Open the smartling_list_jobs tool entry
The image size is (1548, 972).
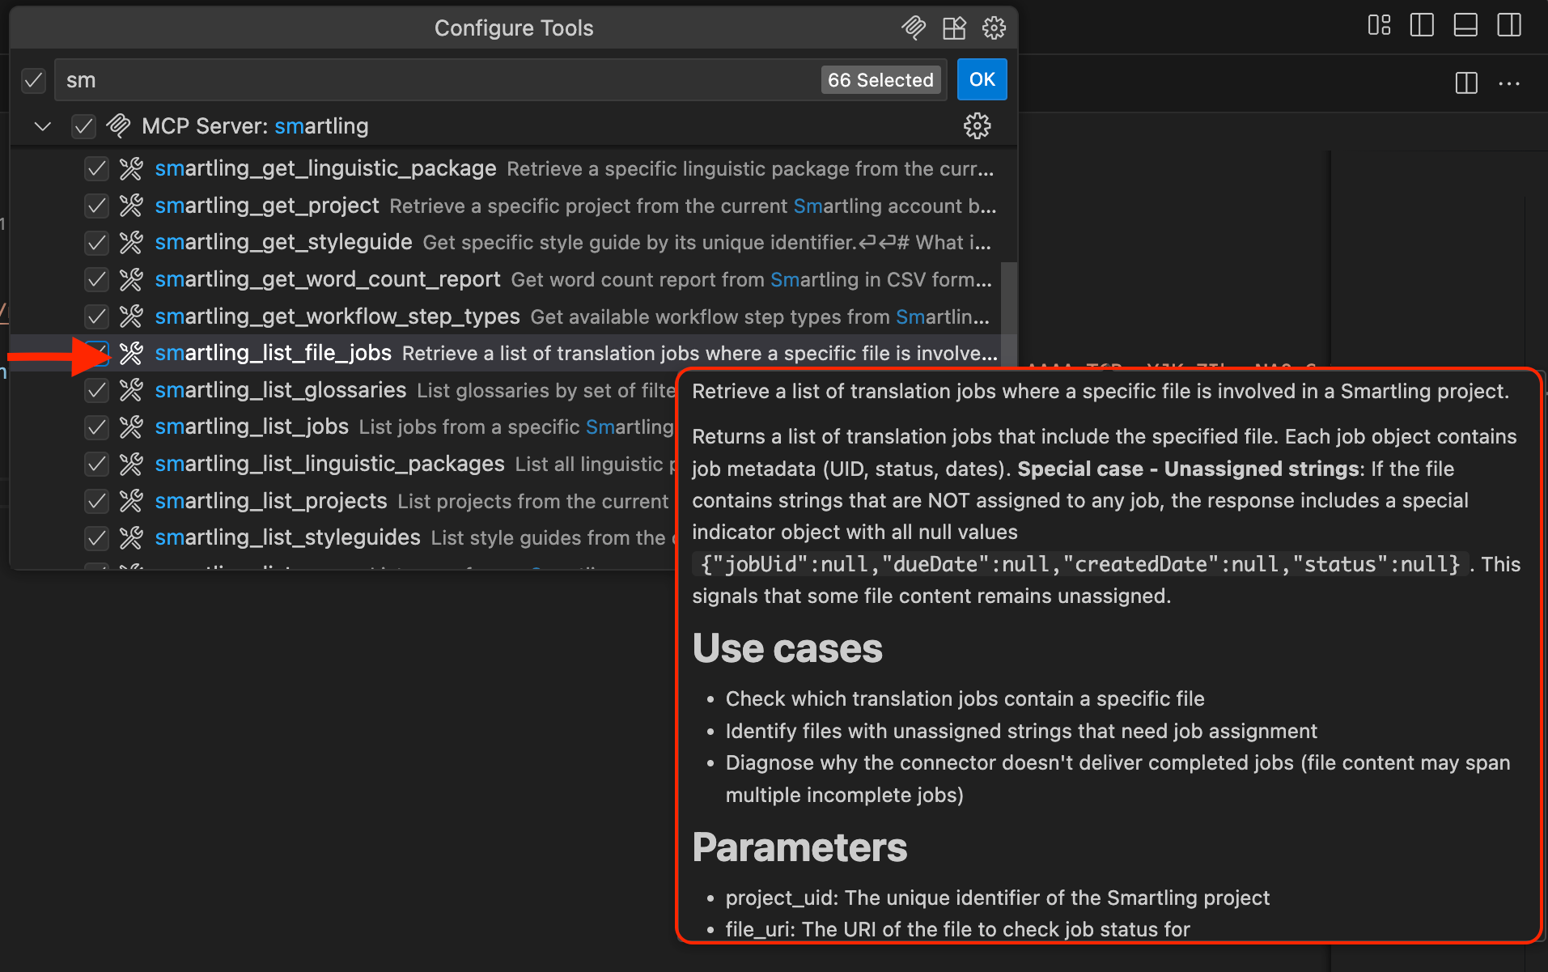click(252, 427)
